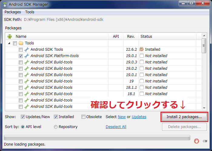The width and height of the screenshot is (212, 151).
Task: Click the Tools folder icon
Action: [x=21, y=43]
